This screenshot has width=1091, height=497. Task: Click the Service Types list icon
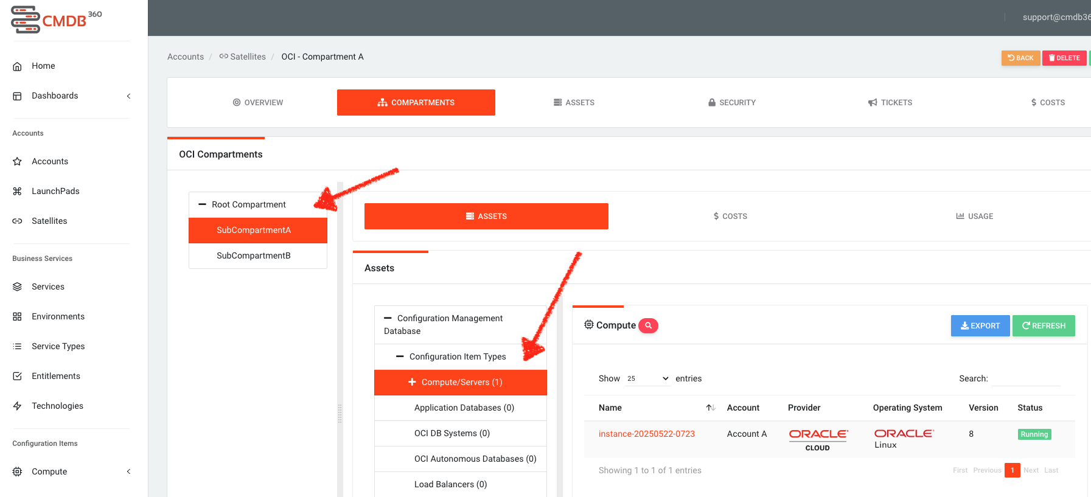coord(18,347)
